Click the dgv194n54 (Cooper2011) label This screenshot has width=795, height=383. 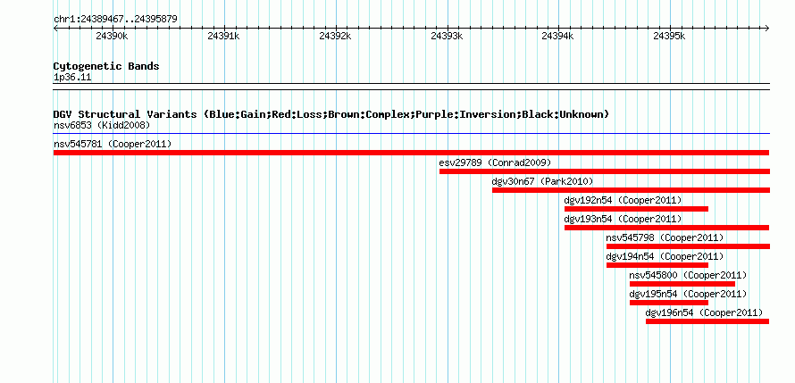click(x=665, y=256)
